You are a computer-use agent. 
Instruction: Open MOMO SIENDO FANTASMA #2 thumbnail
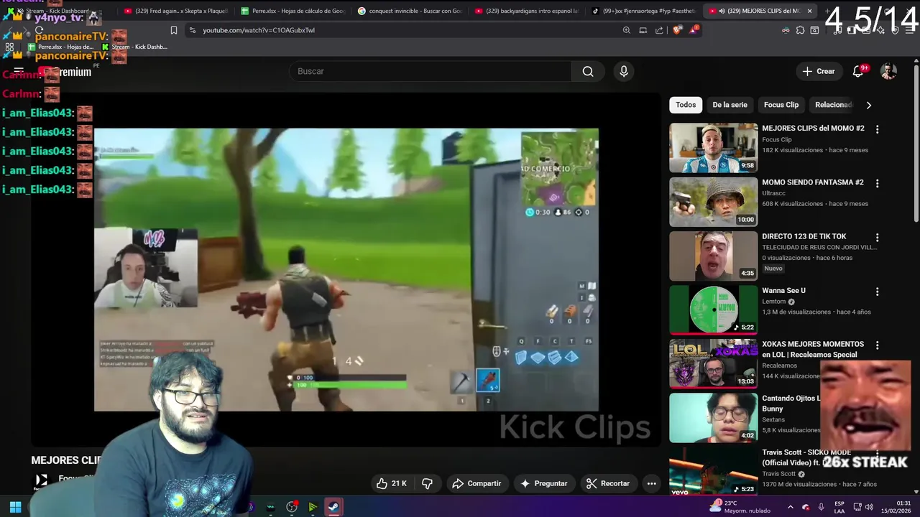tap(714, 202)
